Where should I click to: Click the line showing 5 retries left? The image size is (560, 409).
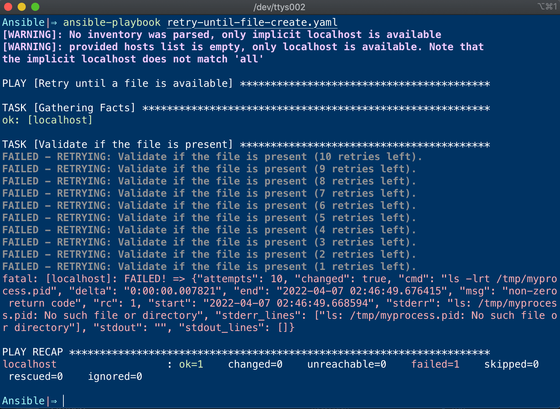click(x=209, y=218)
